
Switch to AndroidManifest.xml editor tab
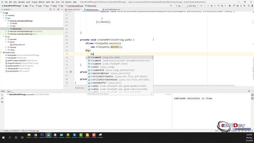112,10
